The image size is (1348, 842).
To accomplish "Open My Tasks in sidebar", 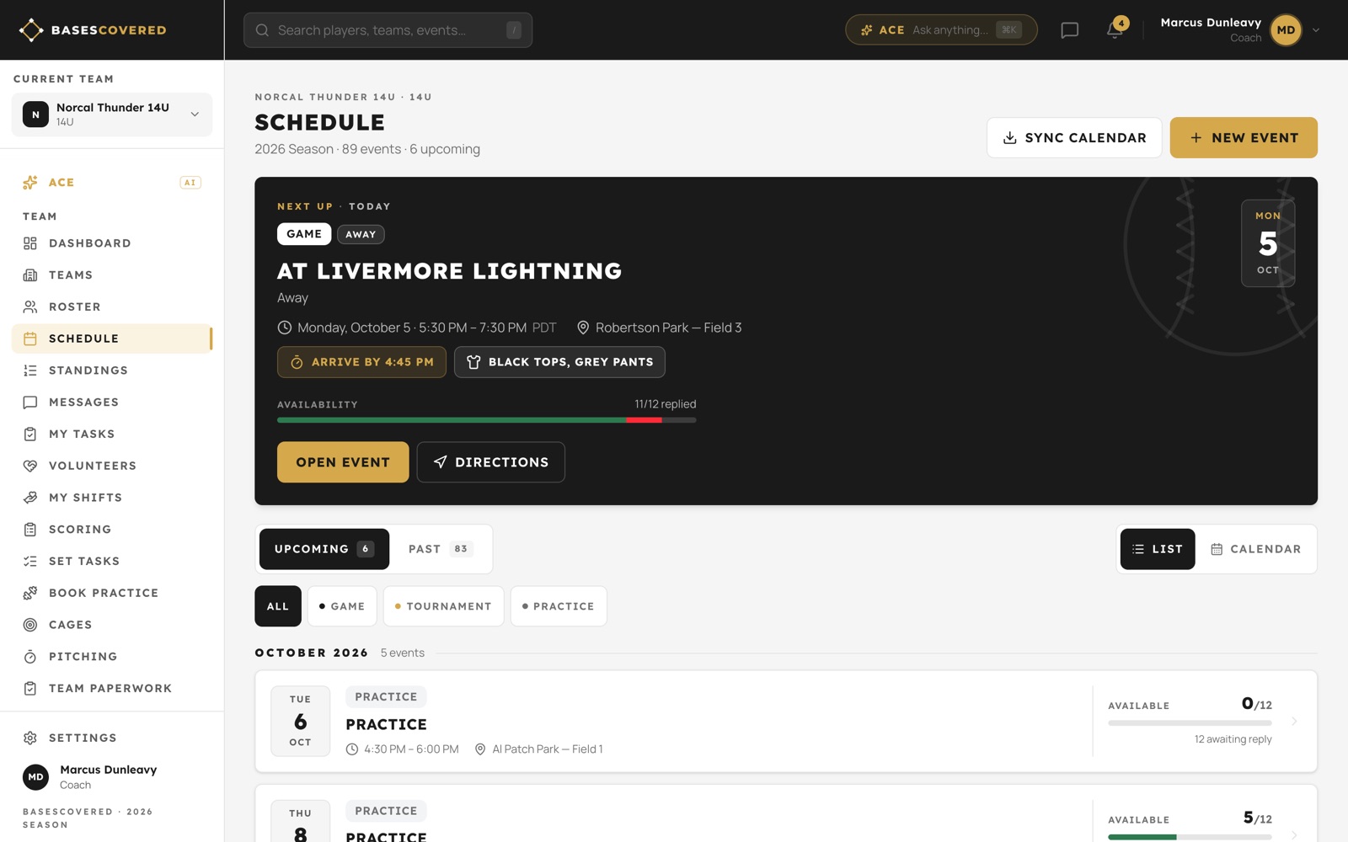I will coord(112,434).
